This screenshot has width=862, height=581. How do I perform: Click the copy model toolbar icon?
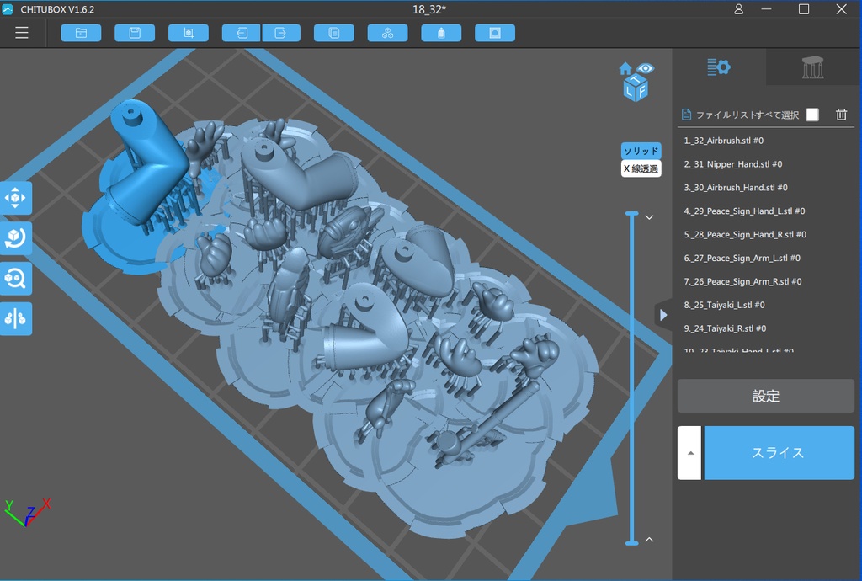tap(333, 33)
